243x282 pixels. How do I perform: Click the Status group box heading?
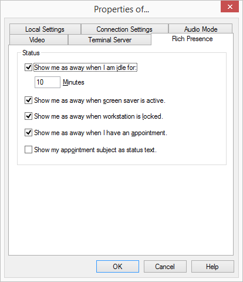click(31, 53)
